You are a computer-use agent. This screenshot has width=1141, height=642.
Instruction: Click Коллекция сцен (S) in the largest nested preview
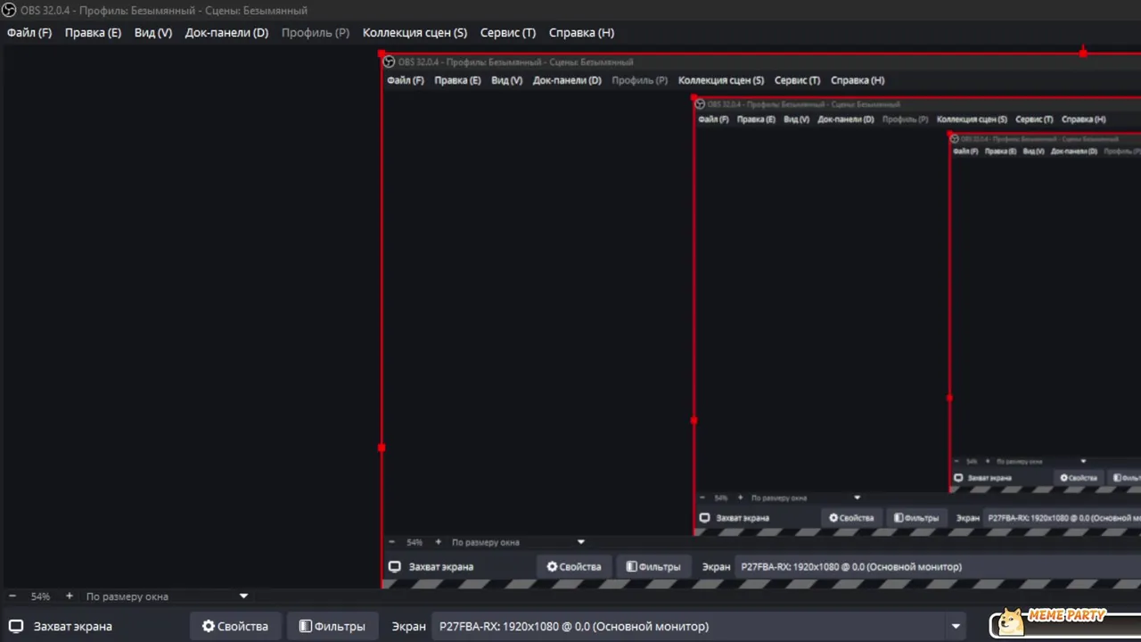click(721, 80)
